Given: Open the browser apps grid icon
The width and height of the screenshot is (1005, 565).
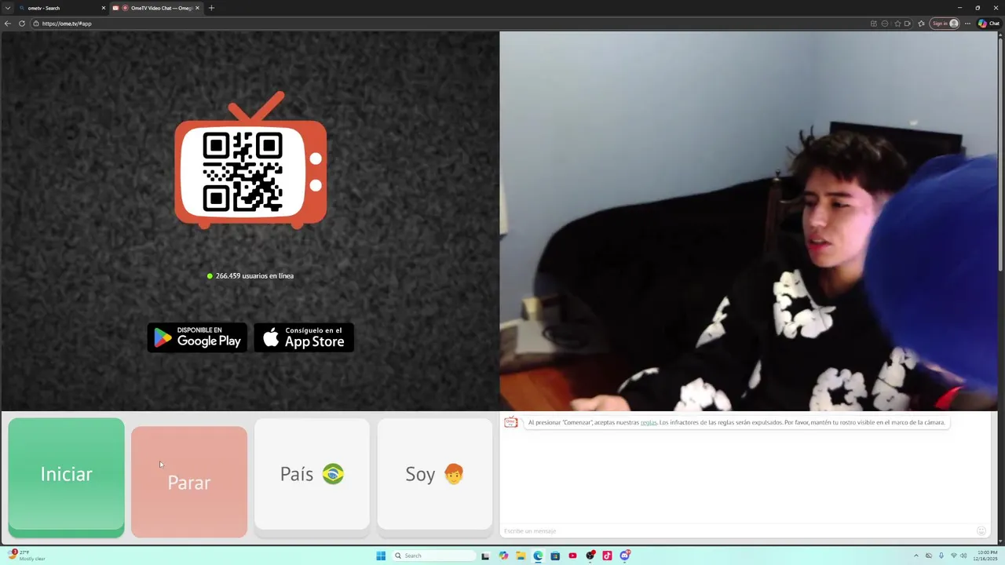Looking at the screenshot, I should click(x=874, y=24).
